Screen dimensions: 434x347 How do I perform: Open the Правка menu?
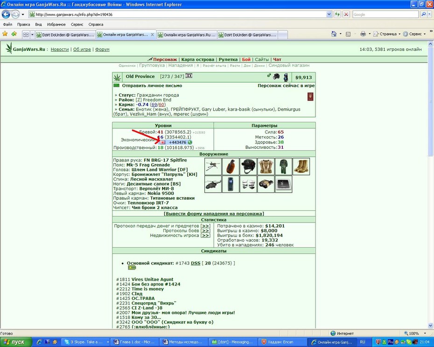pos(23,24)
